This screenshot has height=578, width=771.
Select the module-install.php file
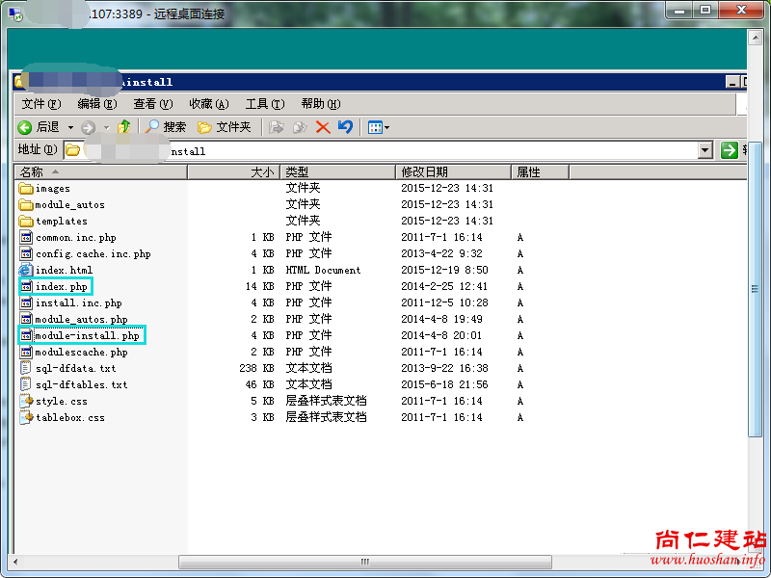click(x=87, y=335)
